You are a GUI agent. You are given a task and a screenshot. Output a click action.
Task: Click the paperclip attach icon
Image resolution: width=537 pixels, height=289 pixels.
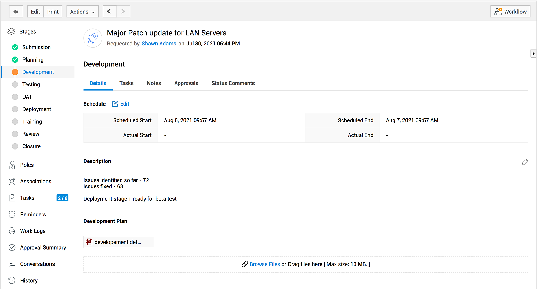coord(245,264)
